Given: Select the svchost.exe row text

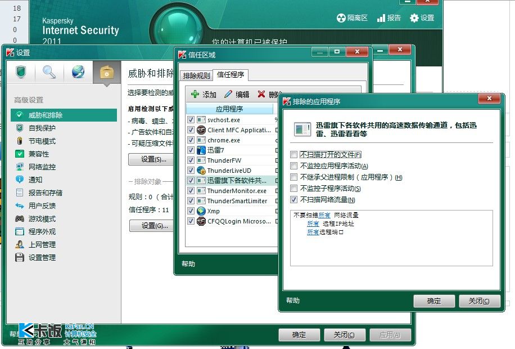Looking at the screenshot, I should (x=224, y=120).
